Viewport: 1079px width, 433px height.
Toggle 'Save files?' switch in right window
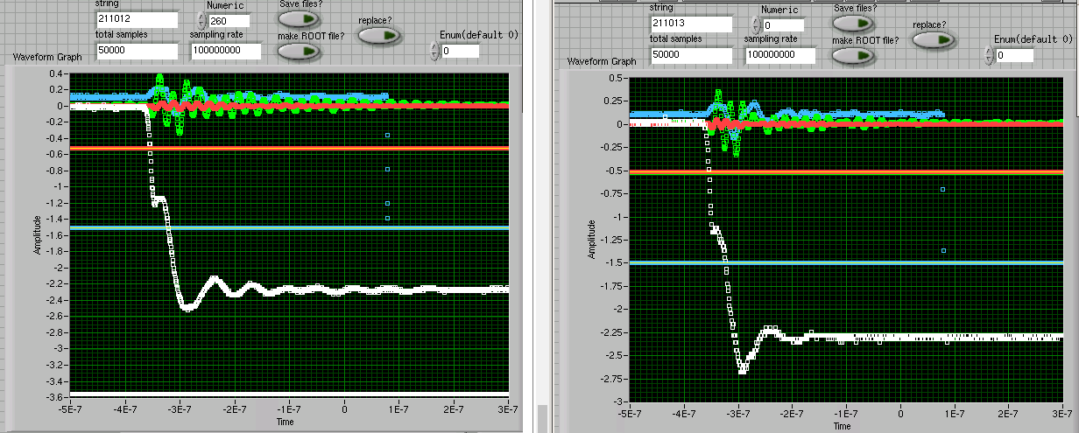[x=854, y=24]
